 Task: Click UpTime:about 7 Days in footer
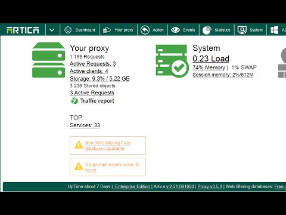(x=89, y=186)
